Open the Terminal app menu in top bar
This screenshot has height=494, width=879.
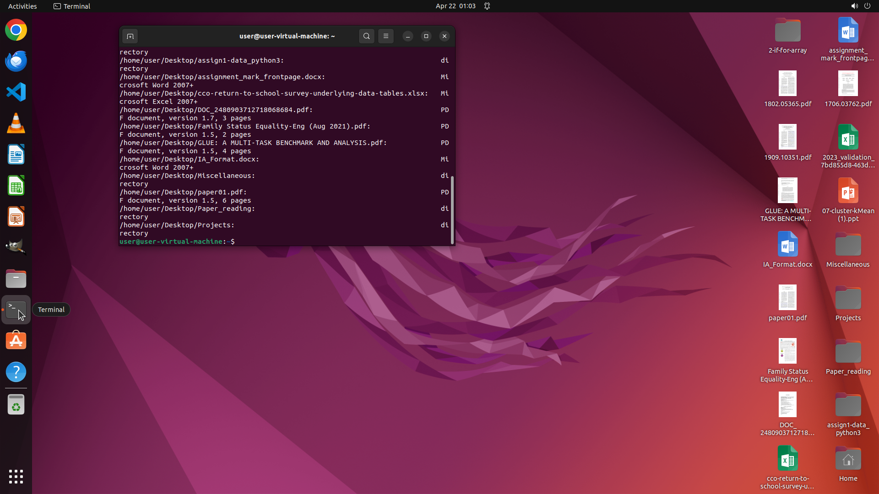(x=72, y=6)
